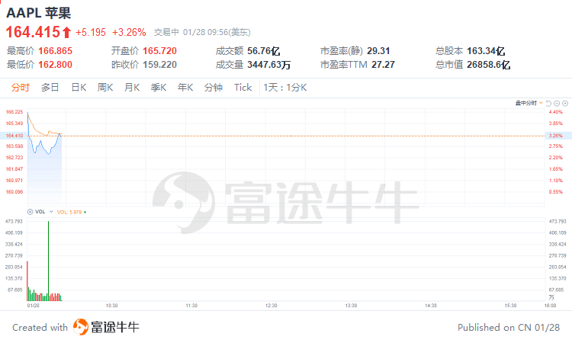Open the 年K chart tab
This screenshot has width=572, height=343.
[x=185, y=88]
